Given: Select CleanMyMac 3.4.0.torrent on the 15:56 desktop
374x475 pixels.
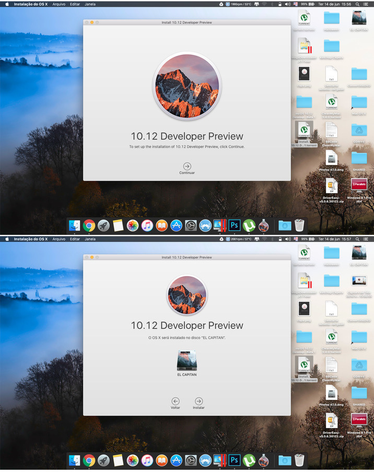Looking at the screenshot, I should coord(332,101).
